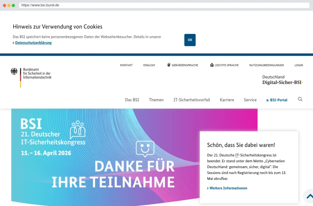Click the Bundesamt für Sicherheit logo
The width and height of the screenshot is (313, 206).
point(31,77)
